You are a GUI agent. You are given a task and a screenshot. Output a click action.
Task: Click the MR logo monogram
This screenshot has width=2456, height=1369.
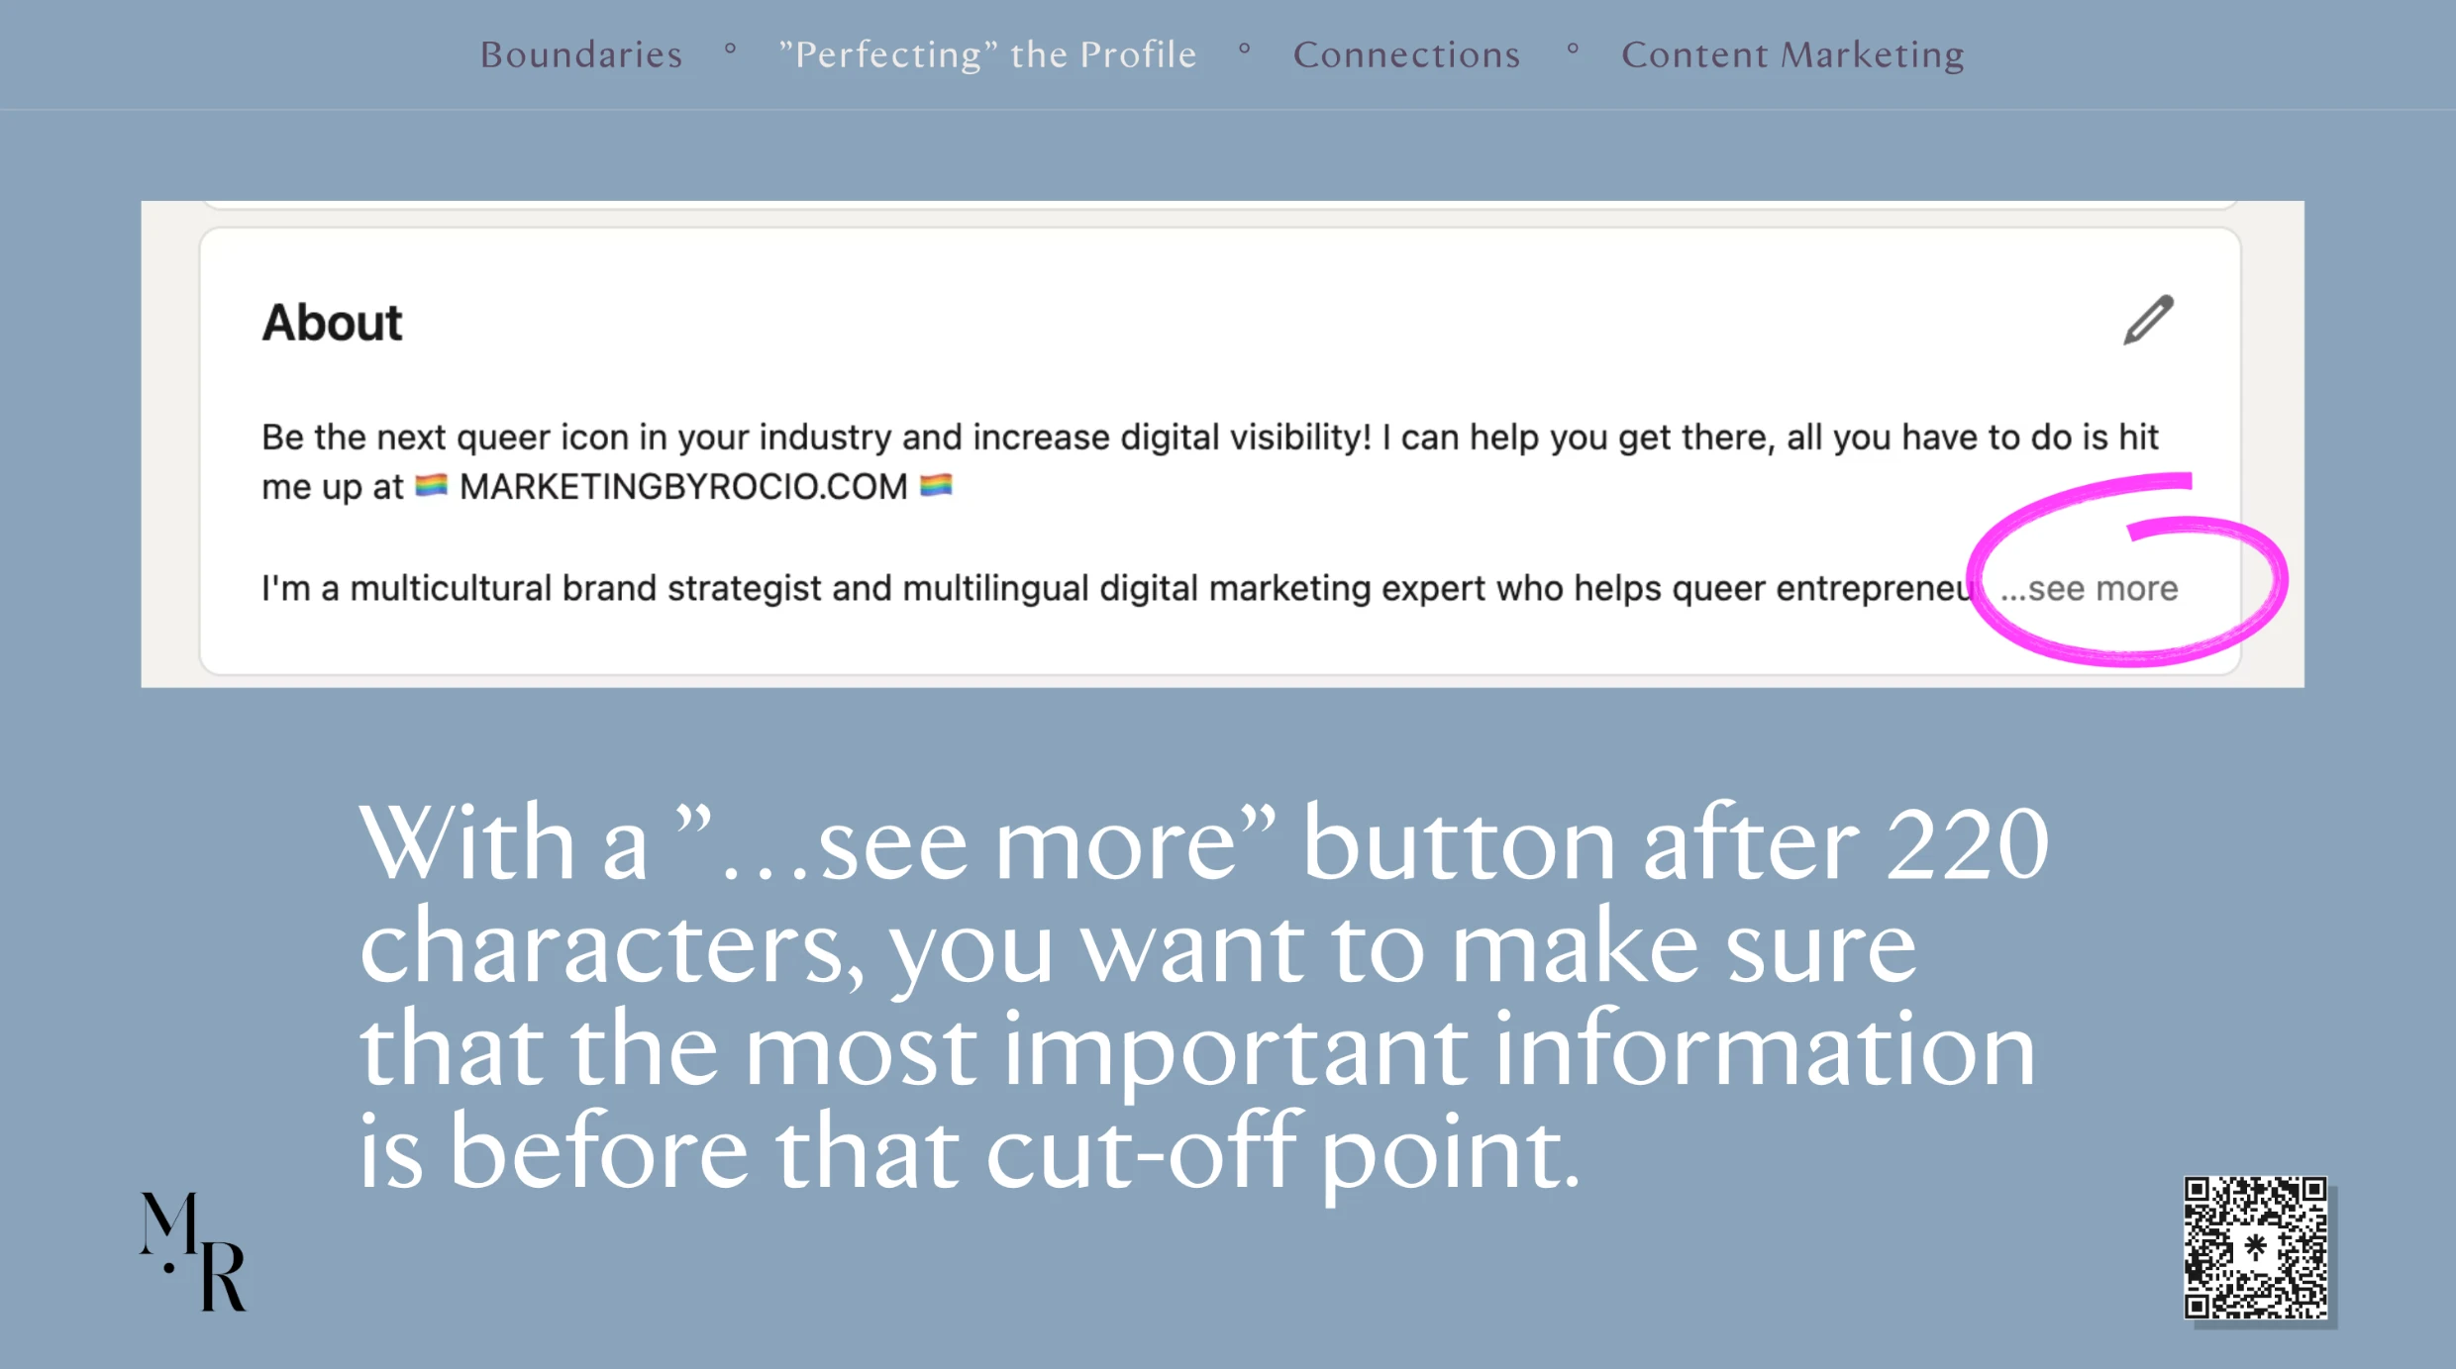click(193, 1251)
